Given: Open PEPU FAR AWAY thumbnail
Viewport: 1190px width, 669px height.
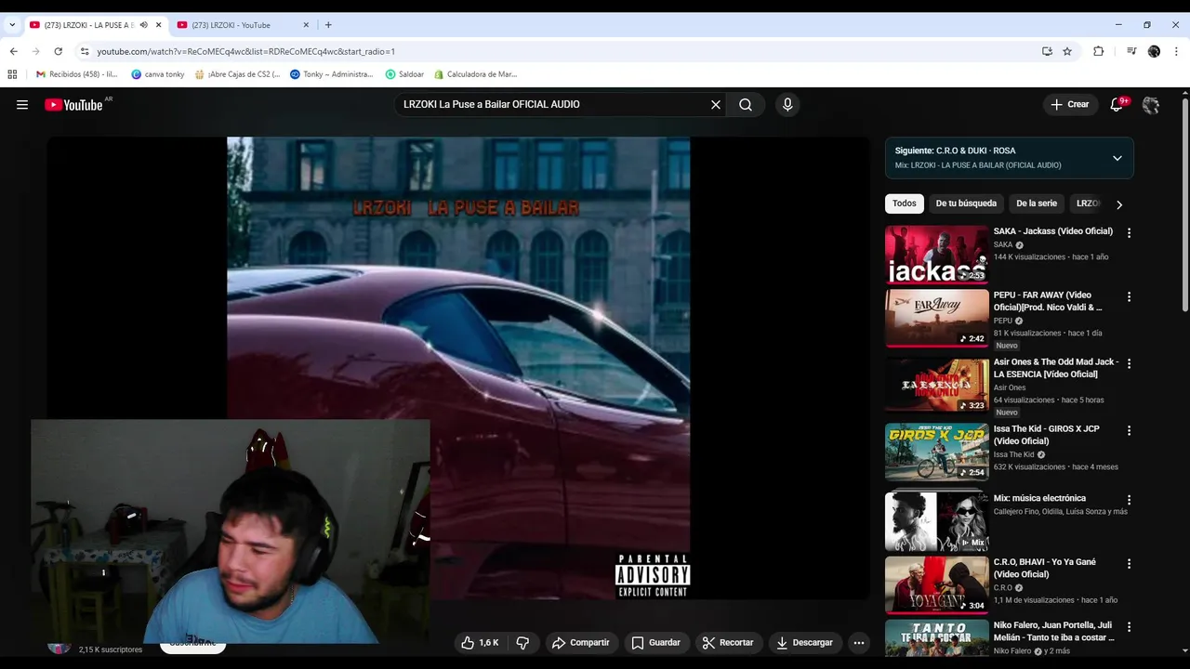Looking at the screenshot, I should (936, 319).
